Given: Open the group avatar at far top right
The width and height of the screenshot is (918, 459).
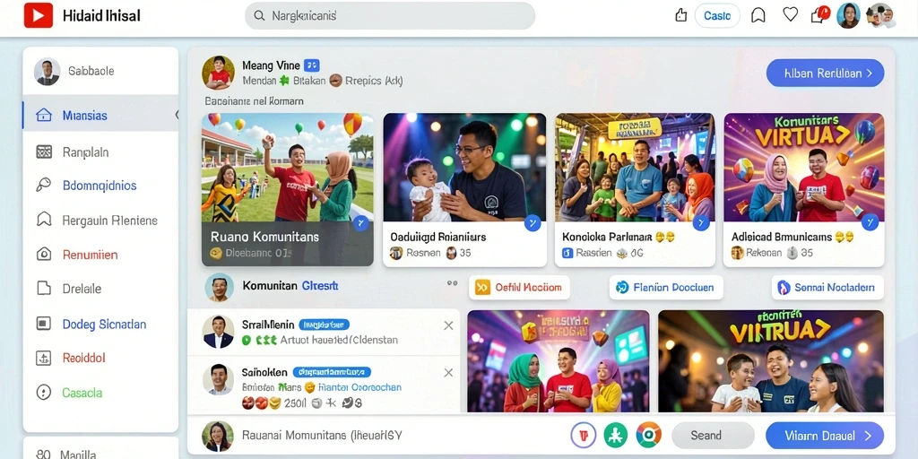Looking at the screenshot, I should click(x=880, y=16).
